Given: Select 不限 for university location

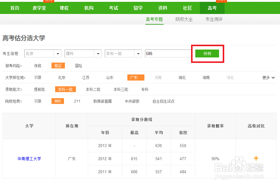Looking at the screenshot, I should coord(38,78).
